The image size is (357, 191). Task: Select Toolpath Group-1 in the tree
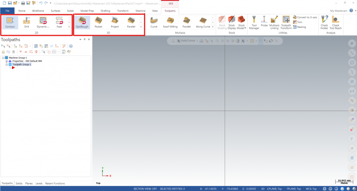[22, 65]
